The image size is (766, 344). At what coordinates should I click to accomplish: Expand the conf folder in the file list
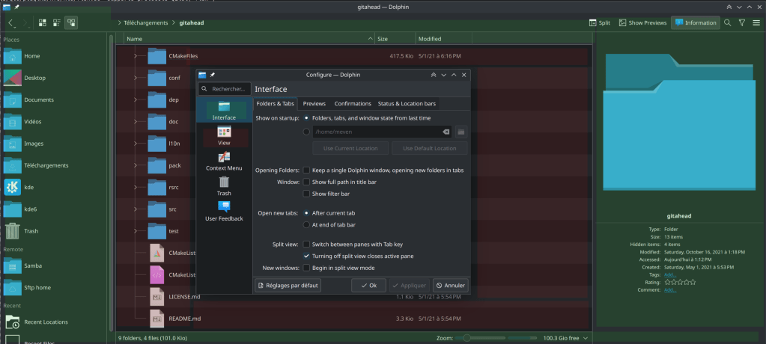pyautogui.click(x=136, y=78)
